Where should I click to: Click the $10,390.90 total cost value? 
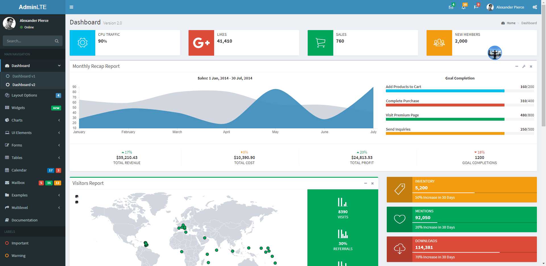[244, 158]
